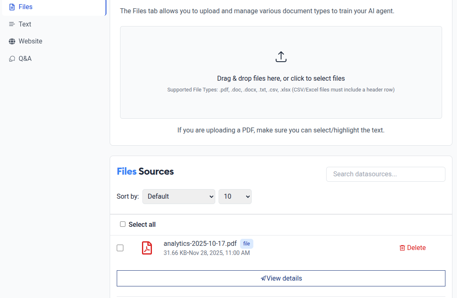Click the red trash can icon
The image size is (457, 298).
[x=402, y=248]
